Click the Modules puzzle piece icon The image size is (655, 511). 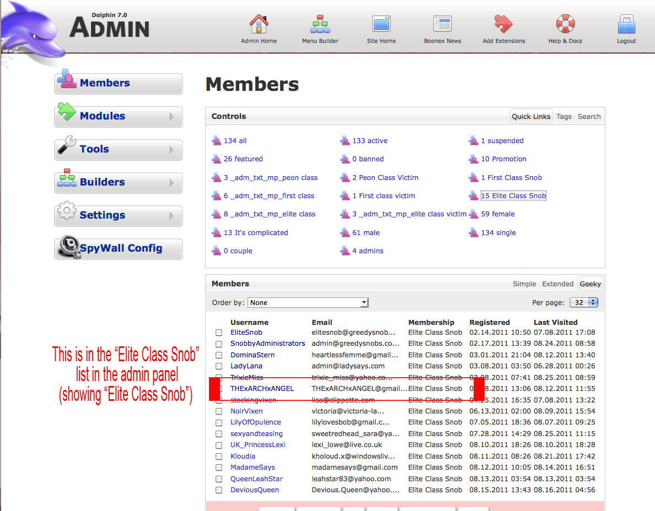[67, 112]
